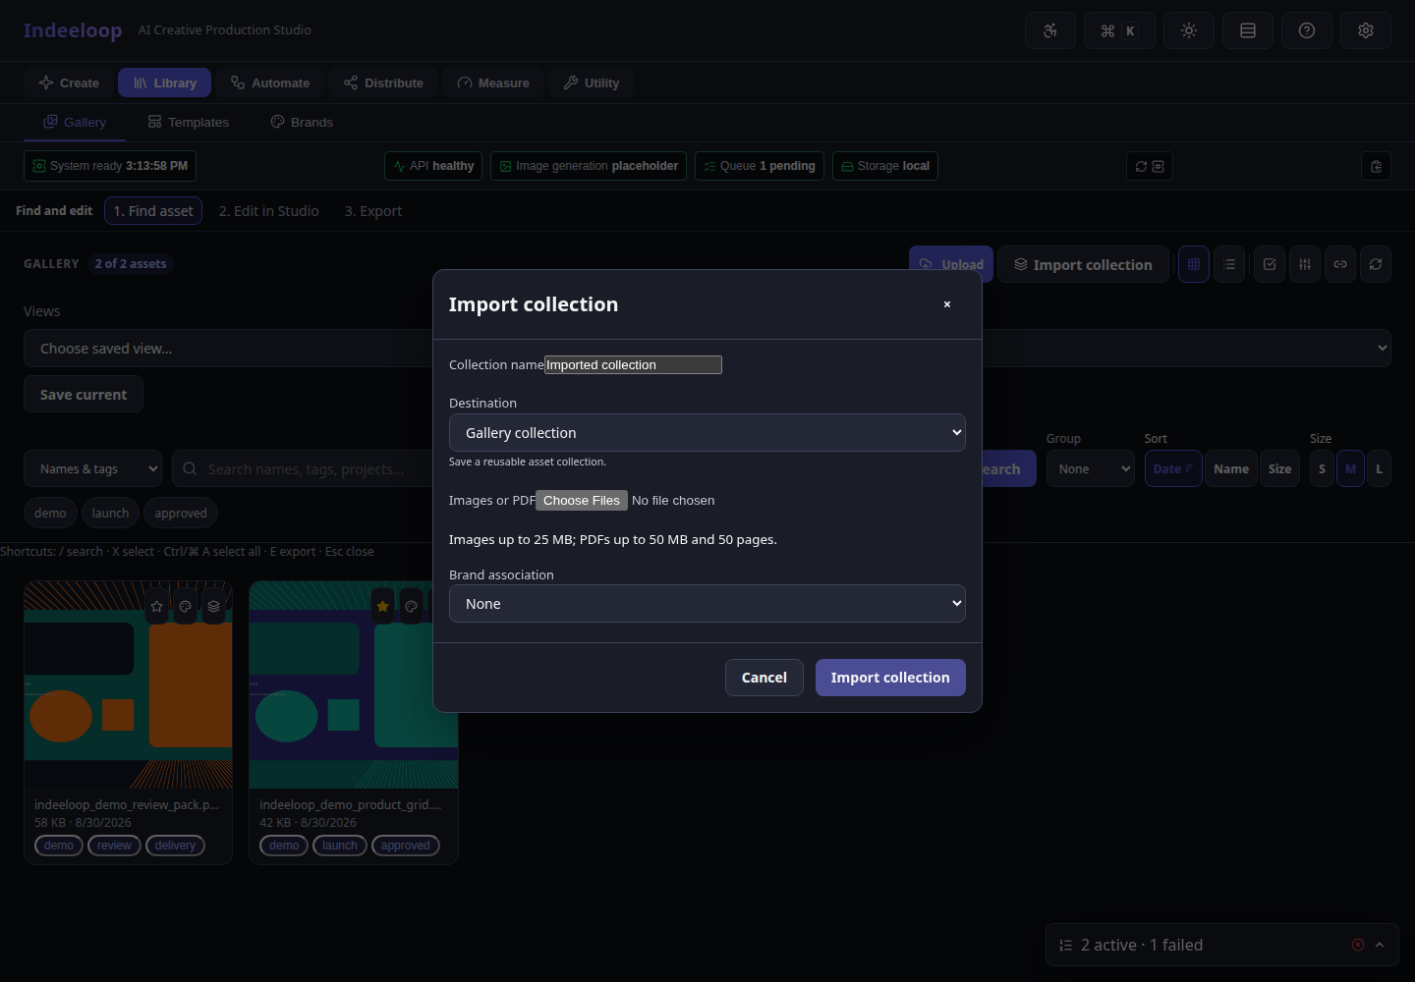This screenshot has width=1415, height=982.
Task: Unfavorite the indeeloop_demo_product_grid asset star
Action: tap(382, 606)
